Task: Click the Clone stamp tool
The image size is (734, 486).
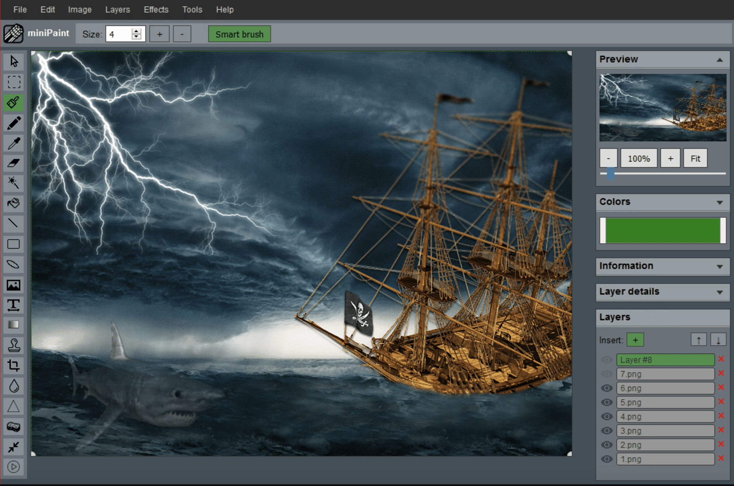Action: click(x=14, y=345)
